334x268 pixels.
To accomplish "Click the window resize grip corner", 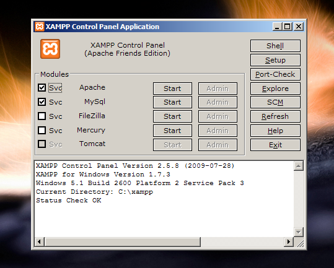I will click(300, 243).
